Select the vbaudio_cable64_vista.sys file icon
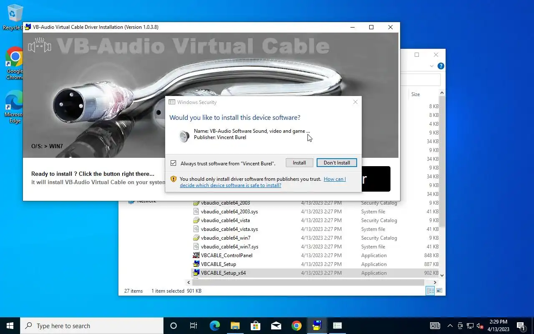This screenshot has width=534, height=334. 196,229
